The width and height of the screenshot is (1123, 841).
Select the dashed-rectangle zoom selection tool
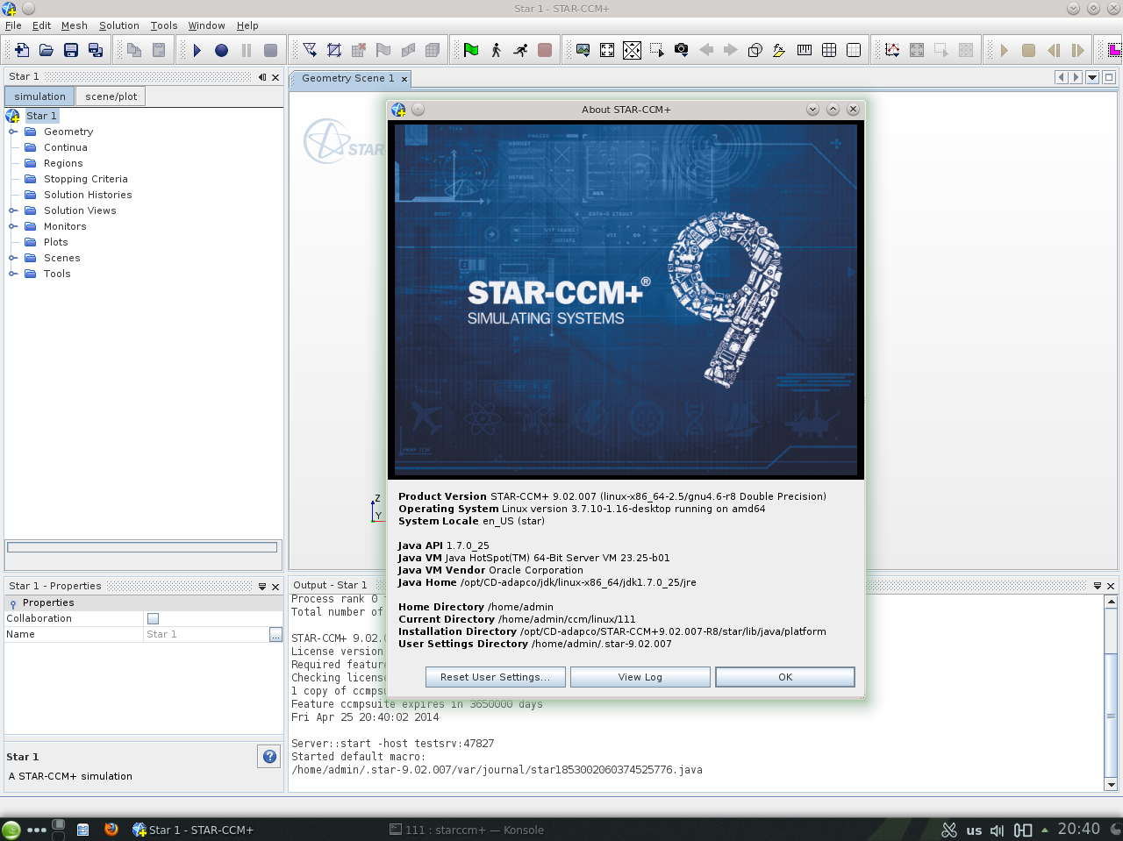click(x=656, y=50)
